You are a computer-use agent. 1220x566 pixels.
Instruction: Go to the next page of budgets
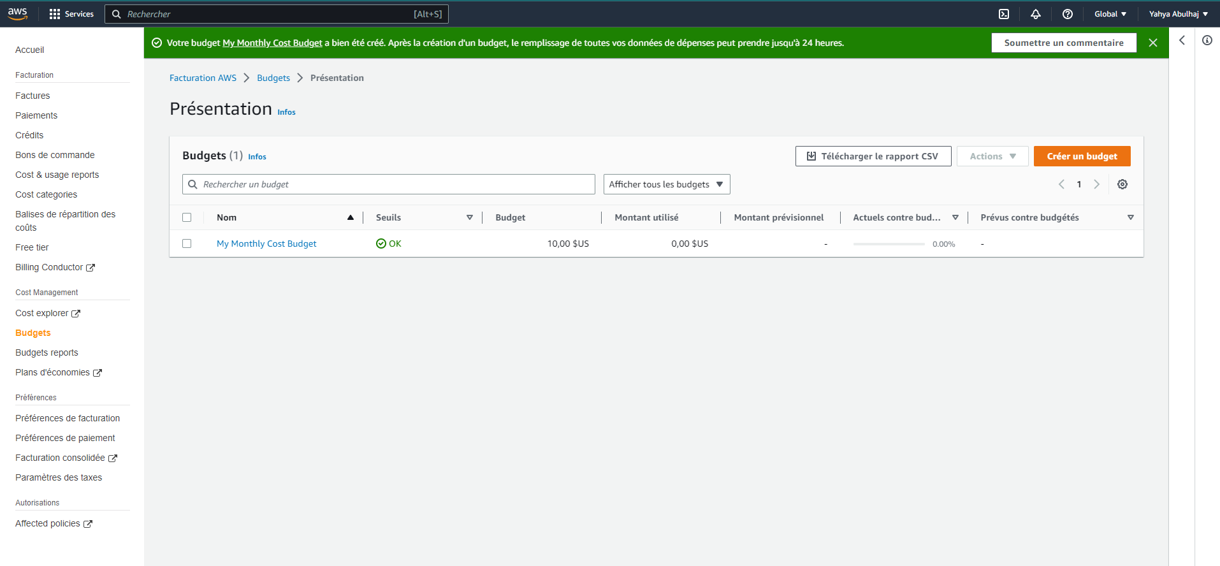[1097, 184]
